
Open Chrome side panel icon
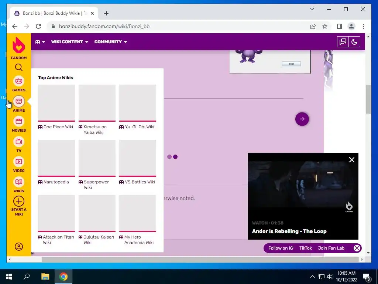340,26
